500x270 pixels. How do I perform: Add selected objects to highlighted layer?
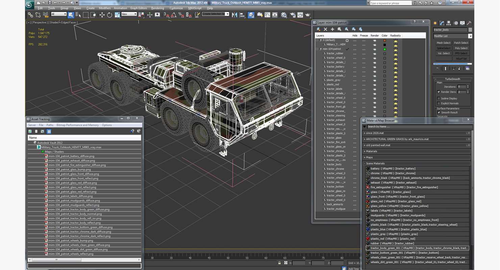(332, 29)
